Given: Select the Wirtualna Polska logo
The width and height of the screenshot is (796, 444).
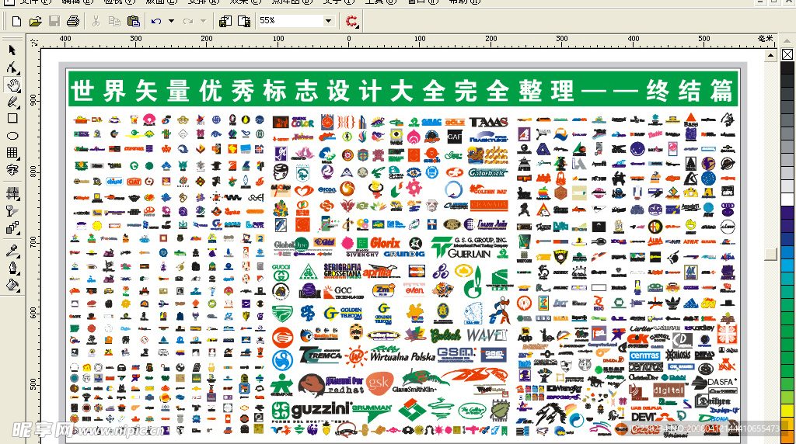Looking at the screenshot, I should click(x=403, y=356).
